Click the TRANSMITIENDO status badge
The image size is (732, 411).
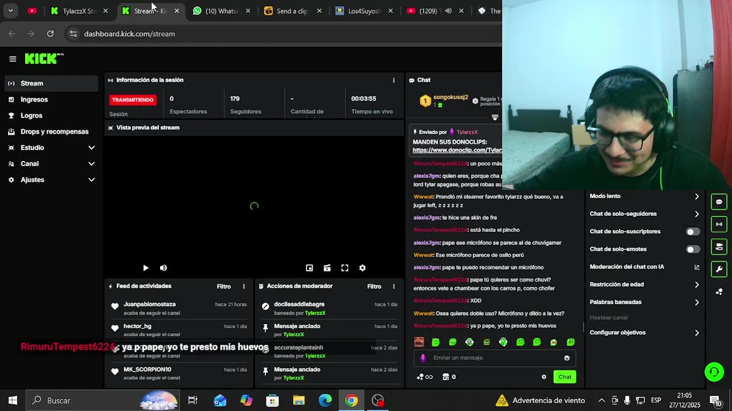[133, 100]
